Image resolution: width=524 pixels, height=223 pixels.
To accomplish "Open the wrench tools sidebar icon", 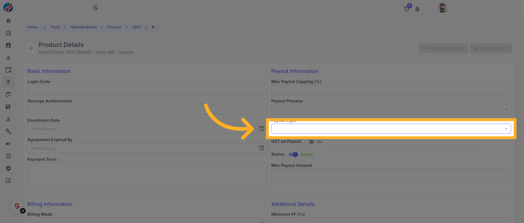I will pos(8,131).
